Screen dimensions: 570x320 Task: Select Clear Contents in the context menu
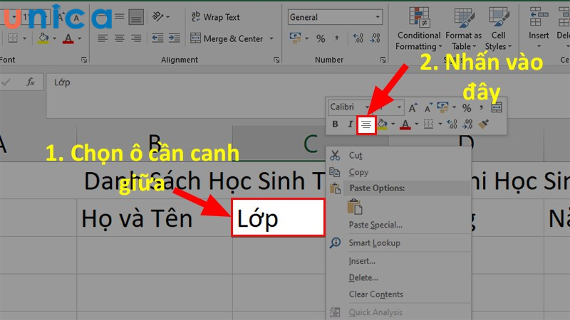pyautogui.click(x=399, y=294)
